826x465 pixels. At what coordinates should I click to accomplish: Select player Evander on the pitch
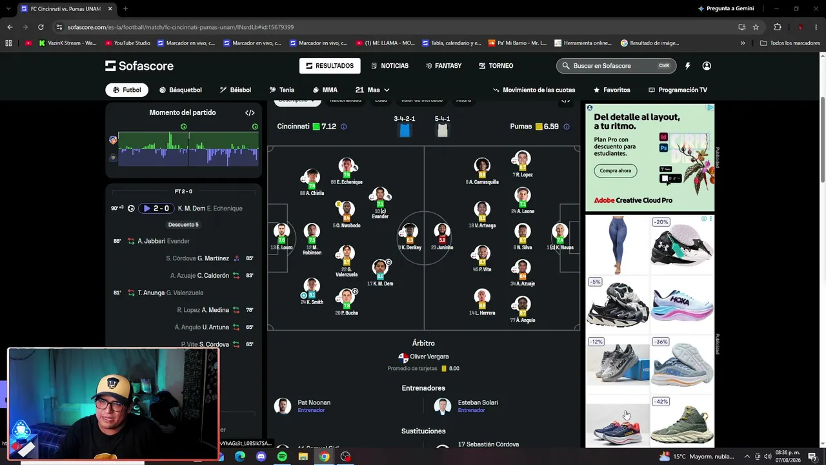tap(380, 203)
